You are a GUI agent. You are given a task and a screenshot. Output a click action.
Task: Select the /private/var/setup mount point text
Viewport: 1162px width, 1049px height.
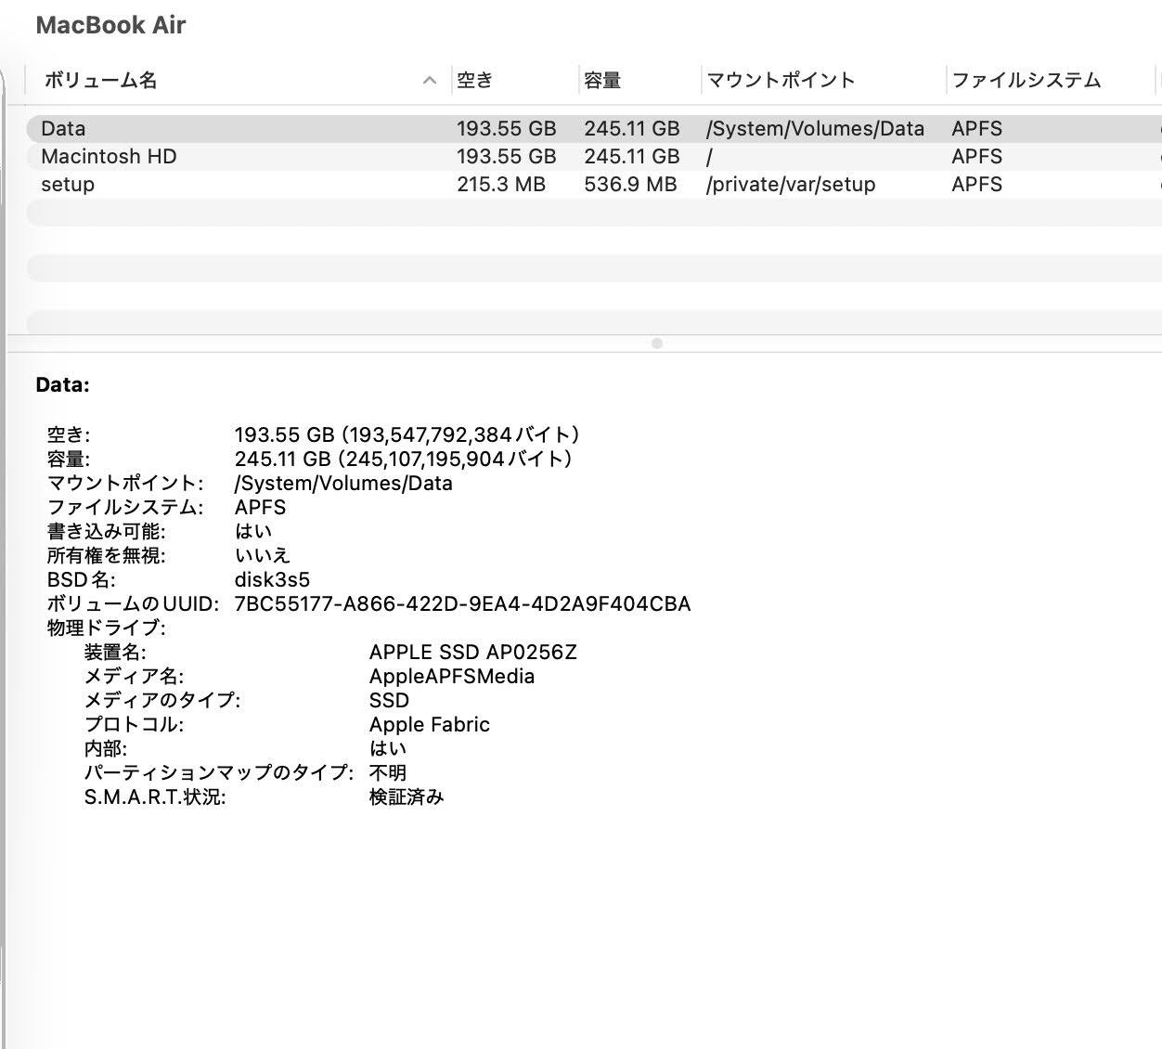click(x=790, y=185)
